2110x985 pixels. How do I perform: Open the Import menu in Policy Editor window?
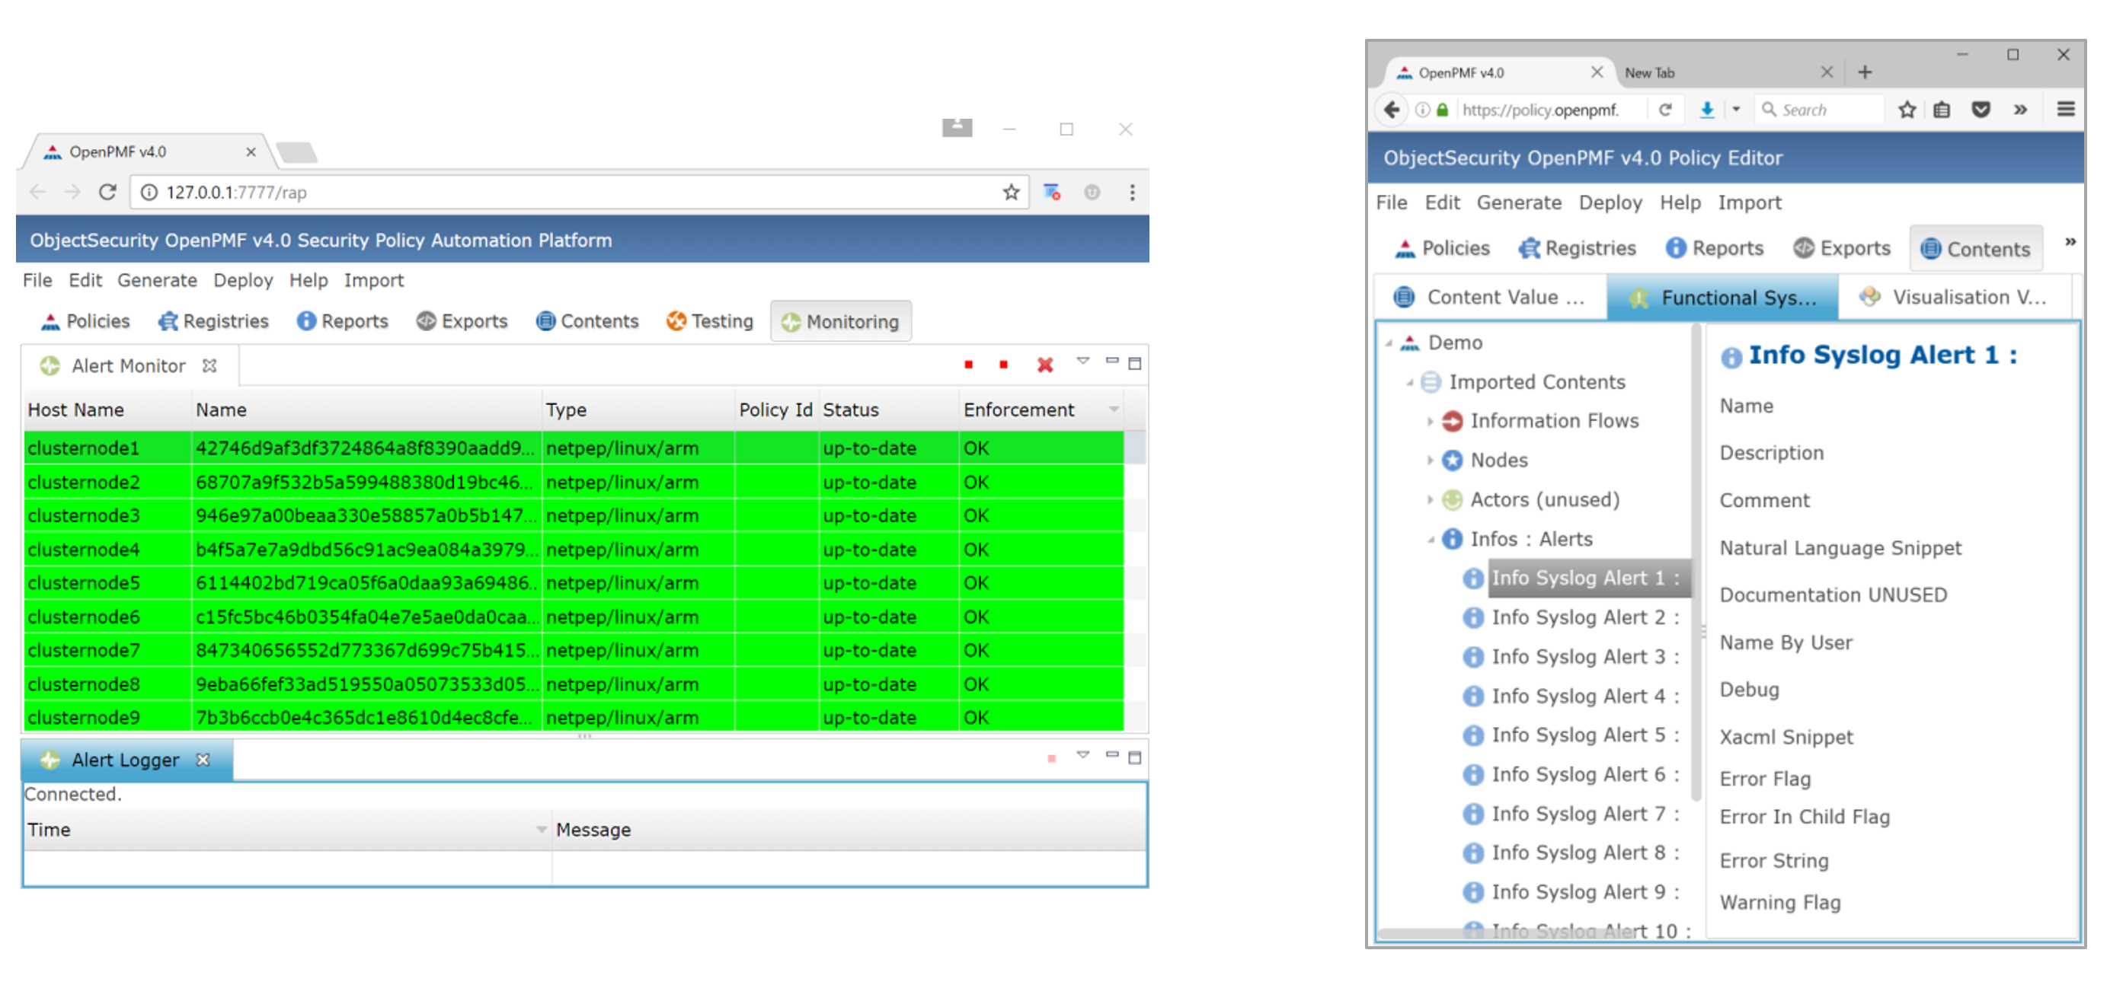[1750, 202]
